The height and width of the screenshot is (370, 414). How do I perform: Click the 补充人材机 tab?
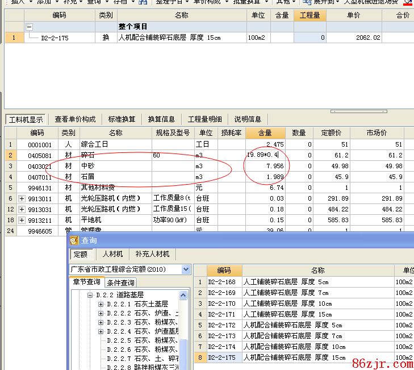pos(152,254)
